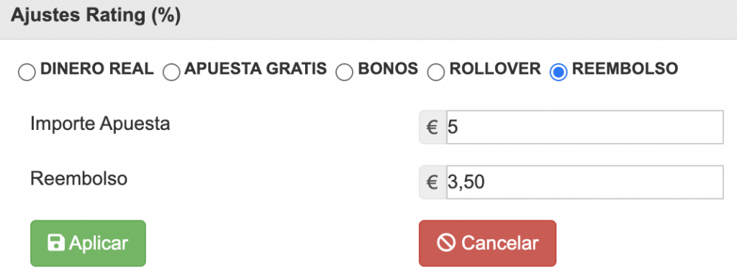
Task: Enable the BONOS radio button
Action: [345, 73]
